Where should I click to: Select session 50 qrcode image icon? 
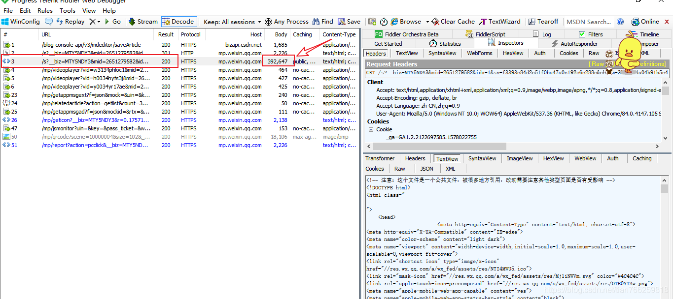[x=6, y=137]
